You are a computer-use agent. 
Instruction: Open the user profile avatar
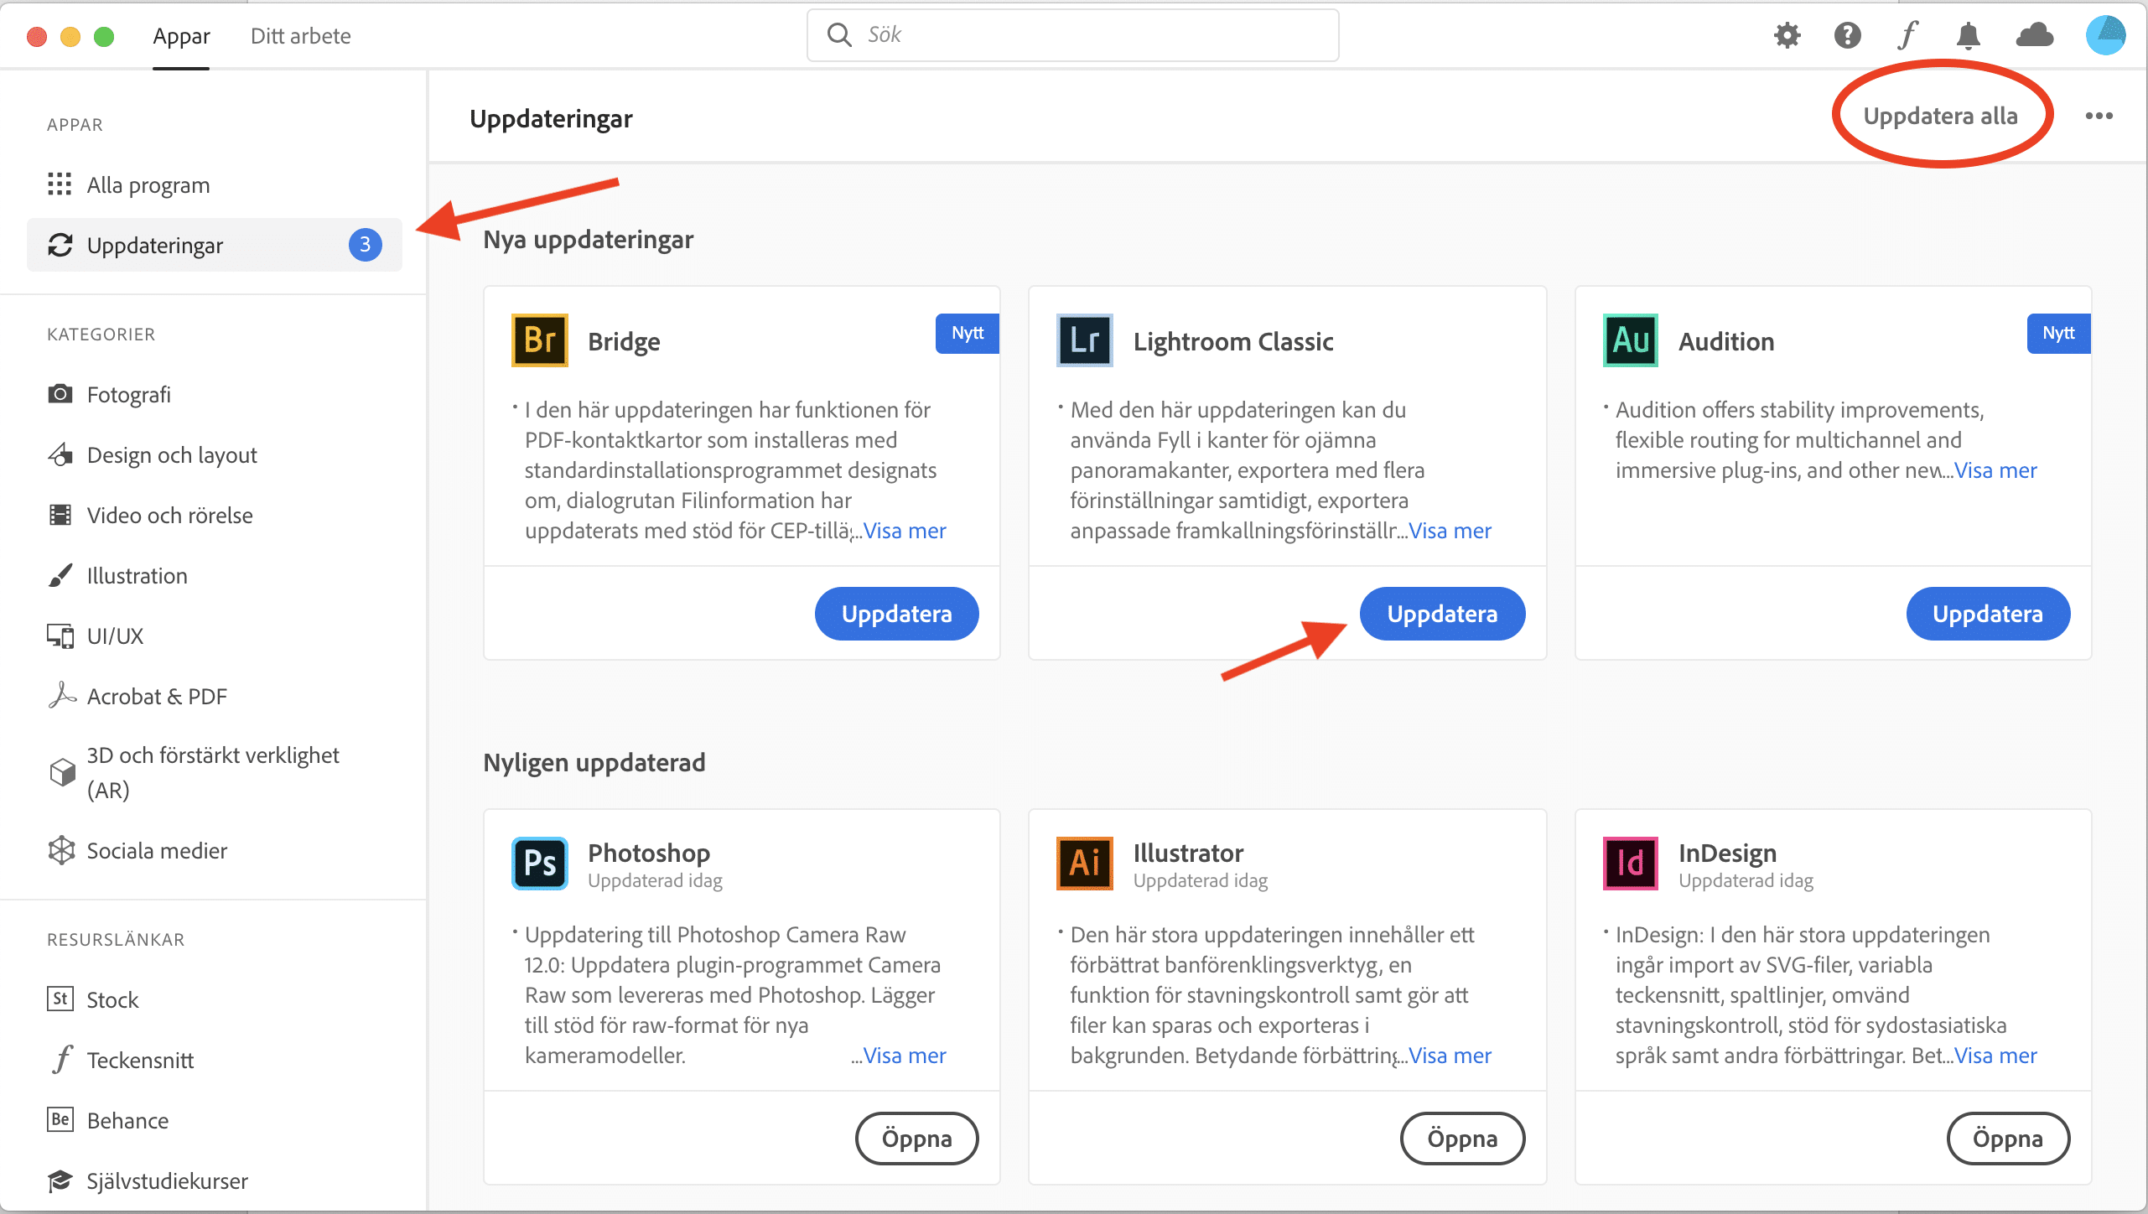(2105, 35)
